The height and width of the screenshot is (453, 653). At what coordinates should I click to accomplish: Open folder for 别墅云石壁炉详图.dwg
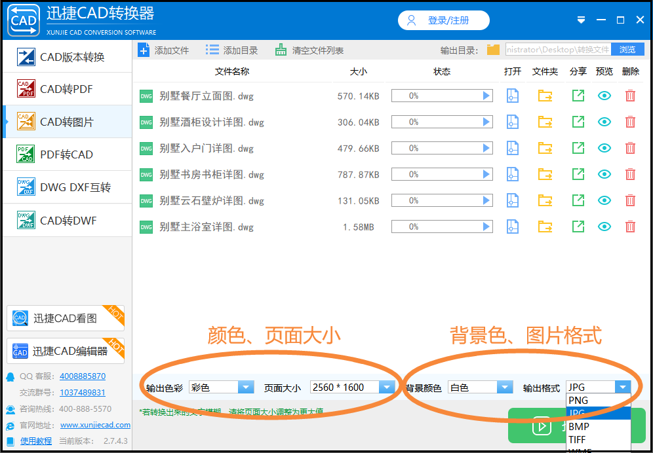[x=545, y=200]
